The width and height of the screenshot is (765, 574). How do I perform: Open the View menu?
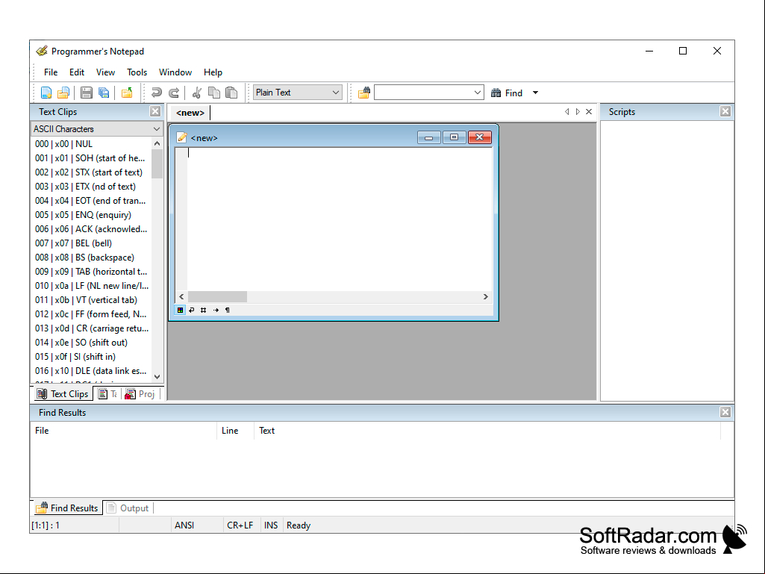pos(105,72)
